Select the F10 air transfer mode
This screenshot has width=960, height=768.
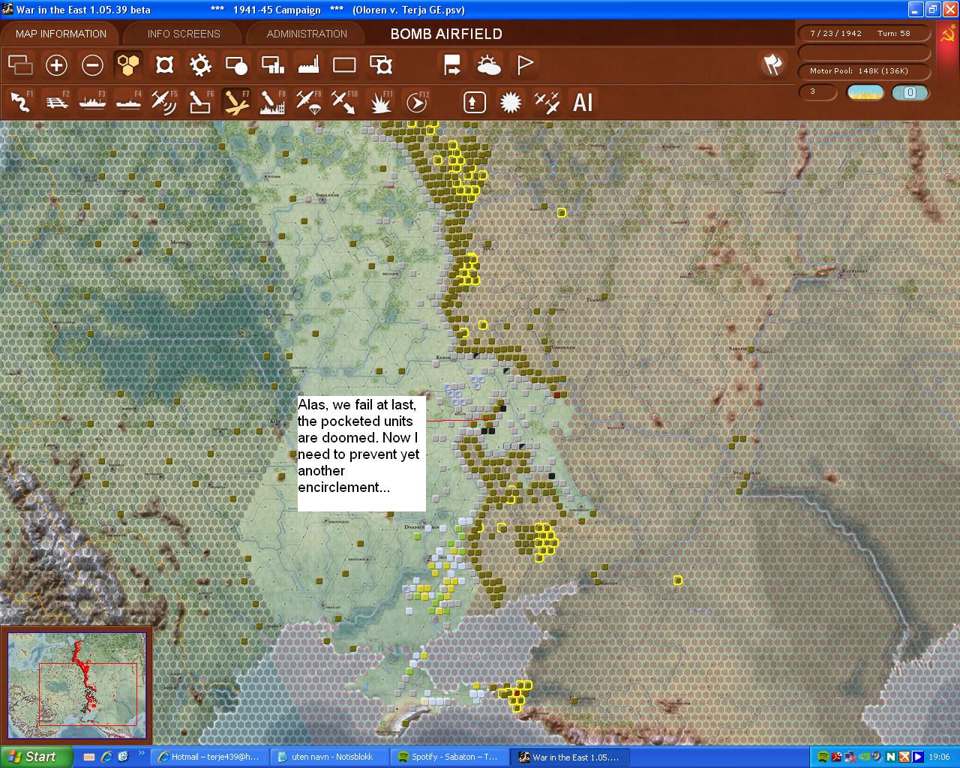pos(344,101)
